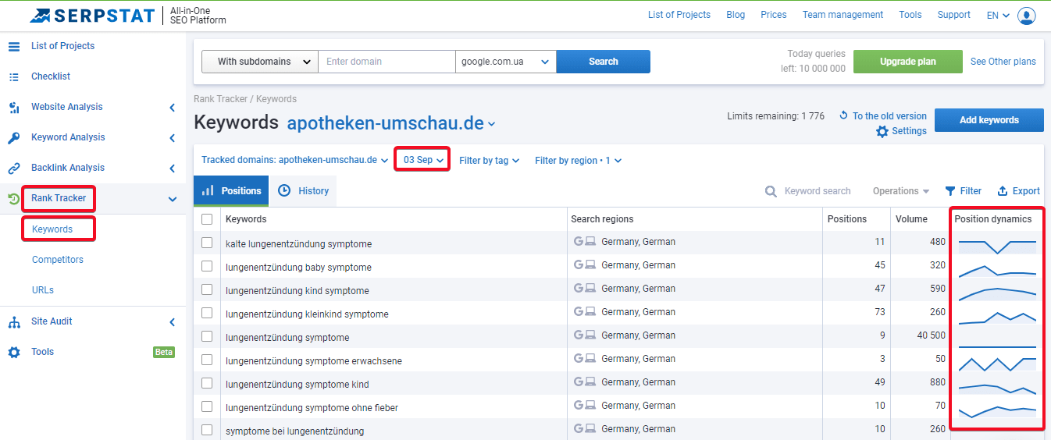1051x440 pixels.
Task: Click the List of Projects hamburger icon in sidebar
Action: [14, 46]
